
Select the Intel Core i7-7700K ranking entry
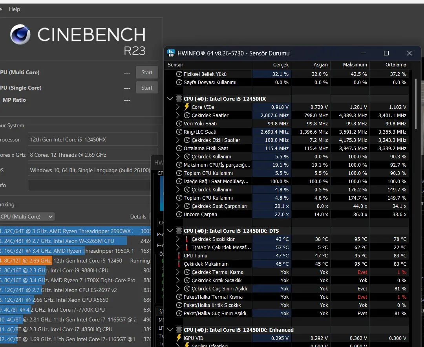[75, 310]
